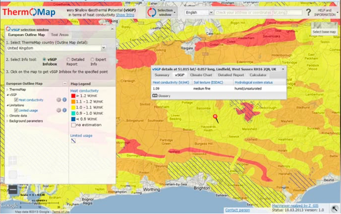
Task: Click the humid,unsaturated status value
Action: coord(248,89)
